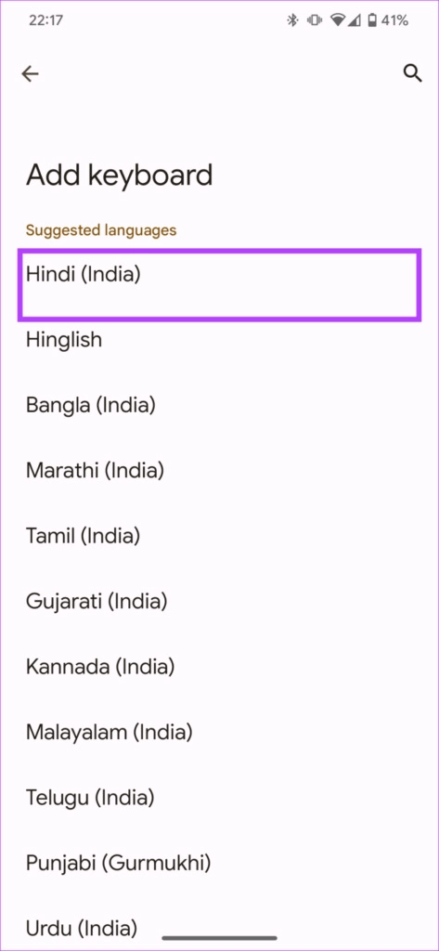
Task: Select Telugu (India) language
Action: click(x=219, y=798)
